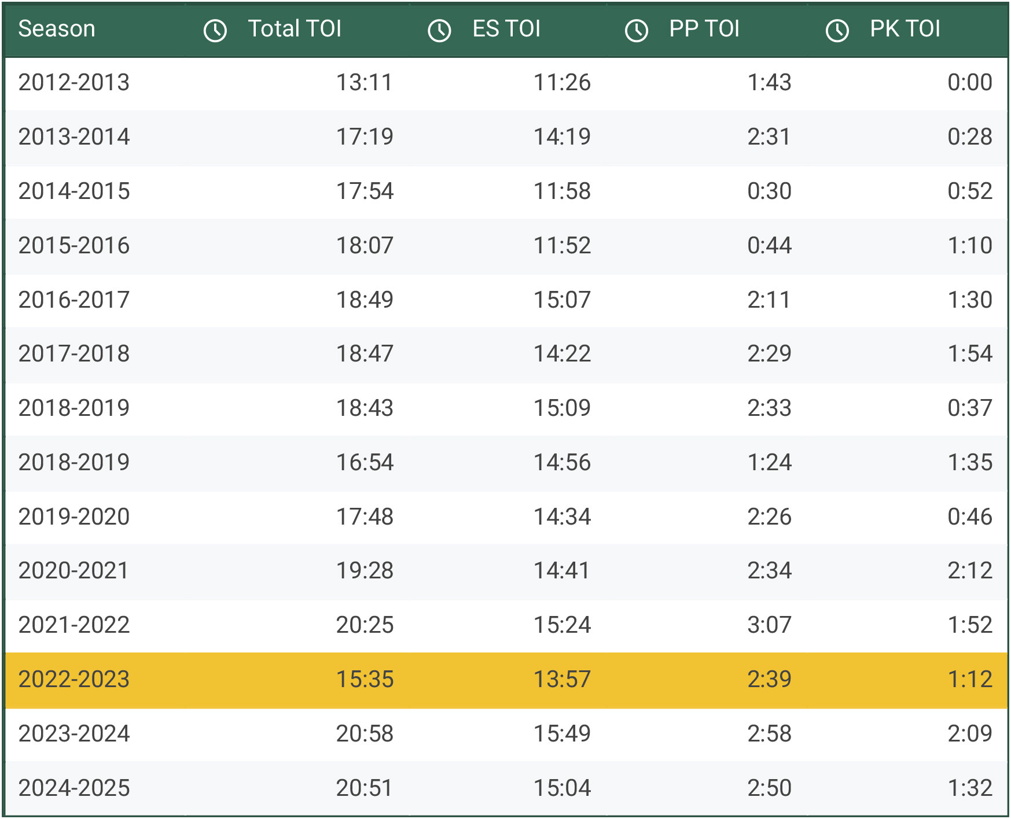Select the 2014-2015 season cell
Image resolution: width=1011 pixels, height=819 pixels.
click(x=74, y=191)
